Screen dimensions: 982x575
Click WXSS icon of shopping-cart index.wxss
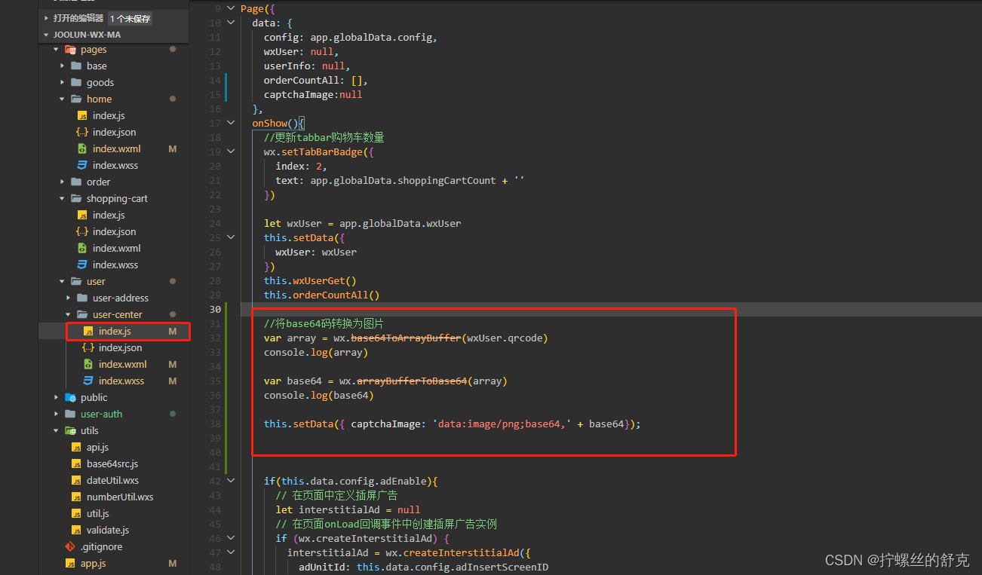(82, 265)
